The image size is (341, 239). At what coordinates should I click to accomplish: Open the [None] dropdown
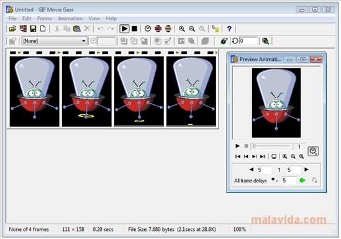[55, 41]
